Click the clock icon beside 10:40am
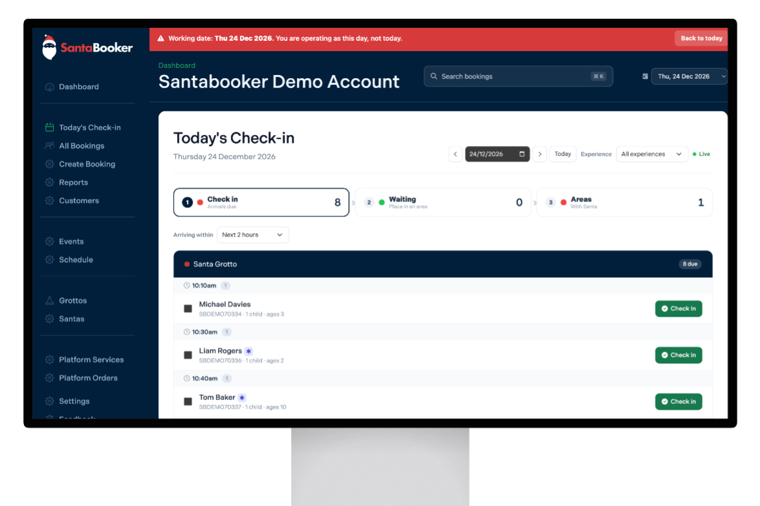The height and width of the screenshot is (506, 760). click(187, 379)
